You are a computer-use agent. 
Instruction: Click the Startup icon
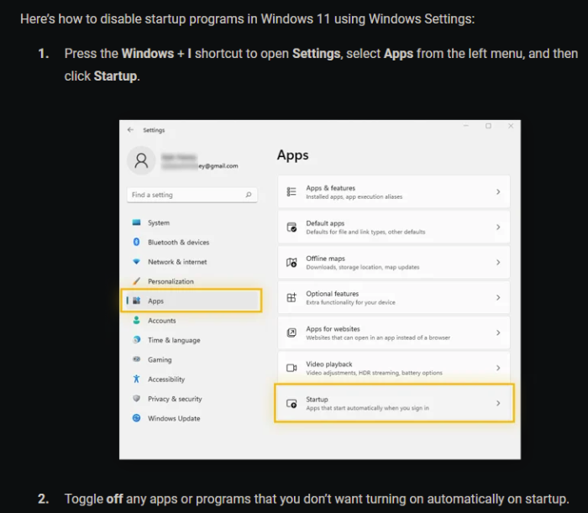(x=291, y=403)
